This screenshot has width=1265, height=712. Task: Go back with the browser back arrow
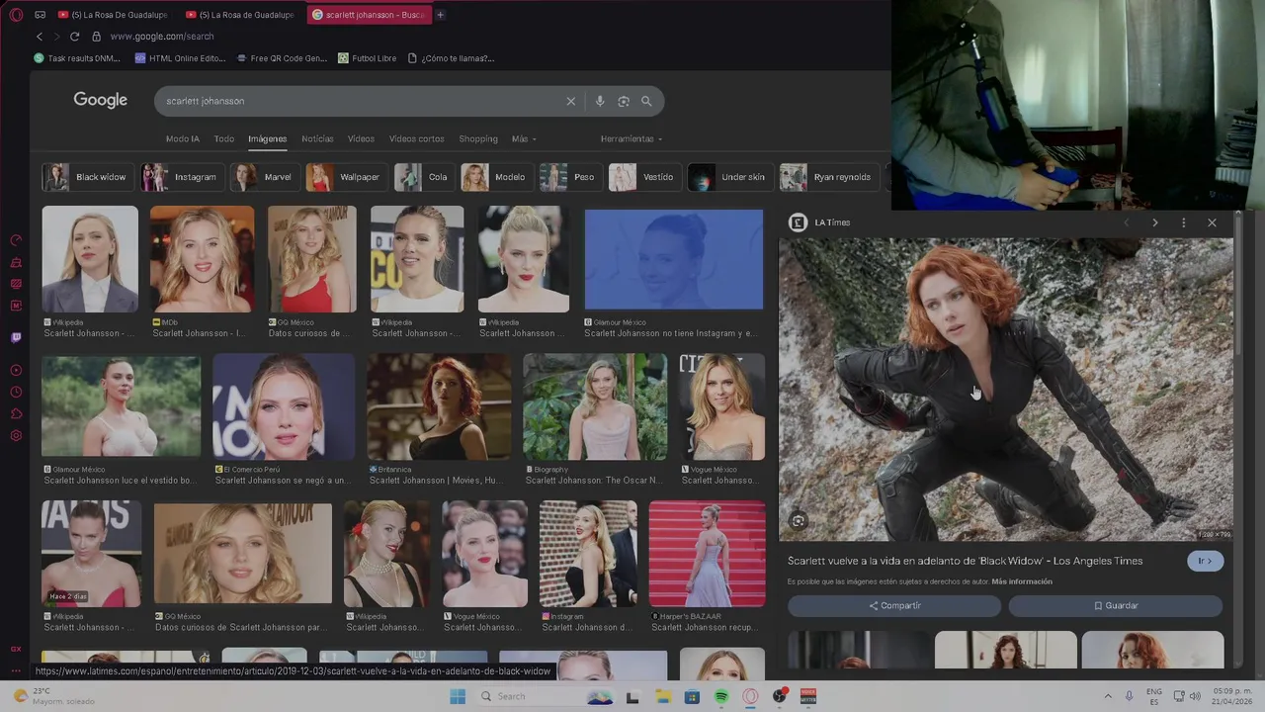[x=40, y=37]
